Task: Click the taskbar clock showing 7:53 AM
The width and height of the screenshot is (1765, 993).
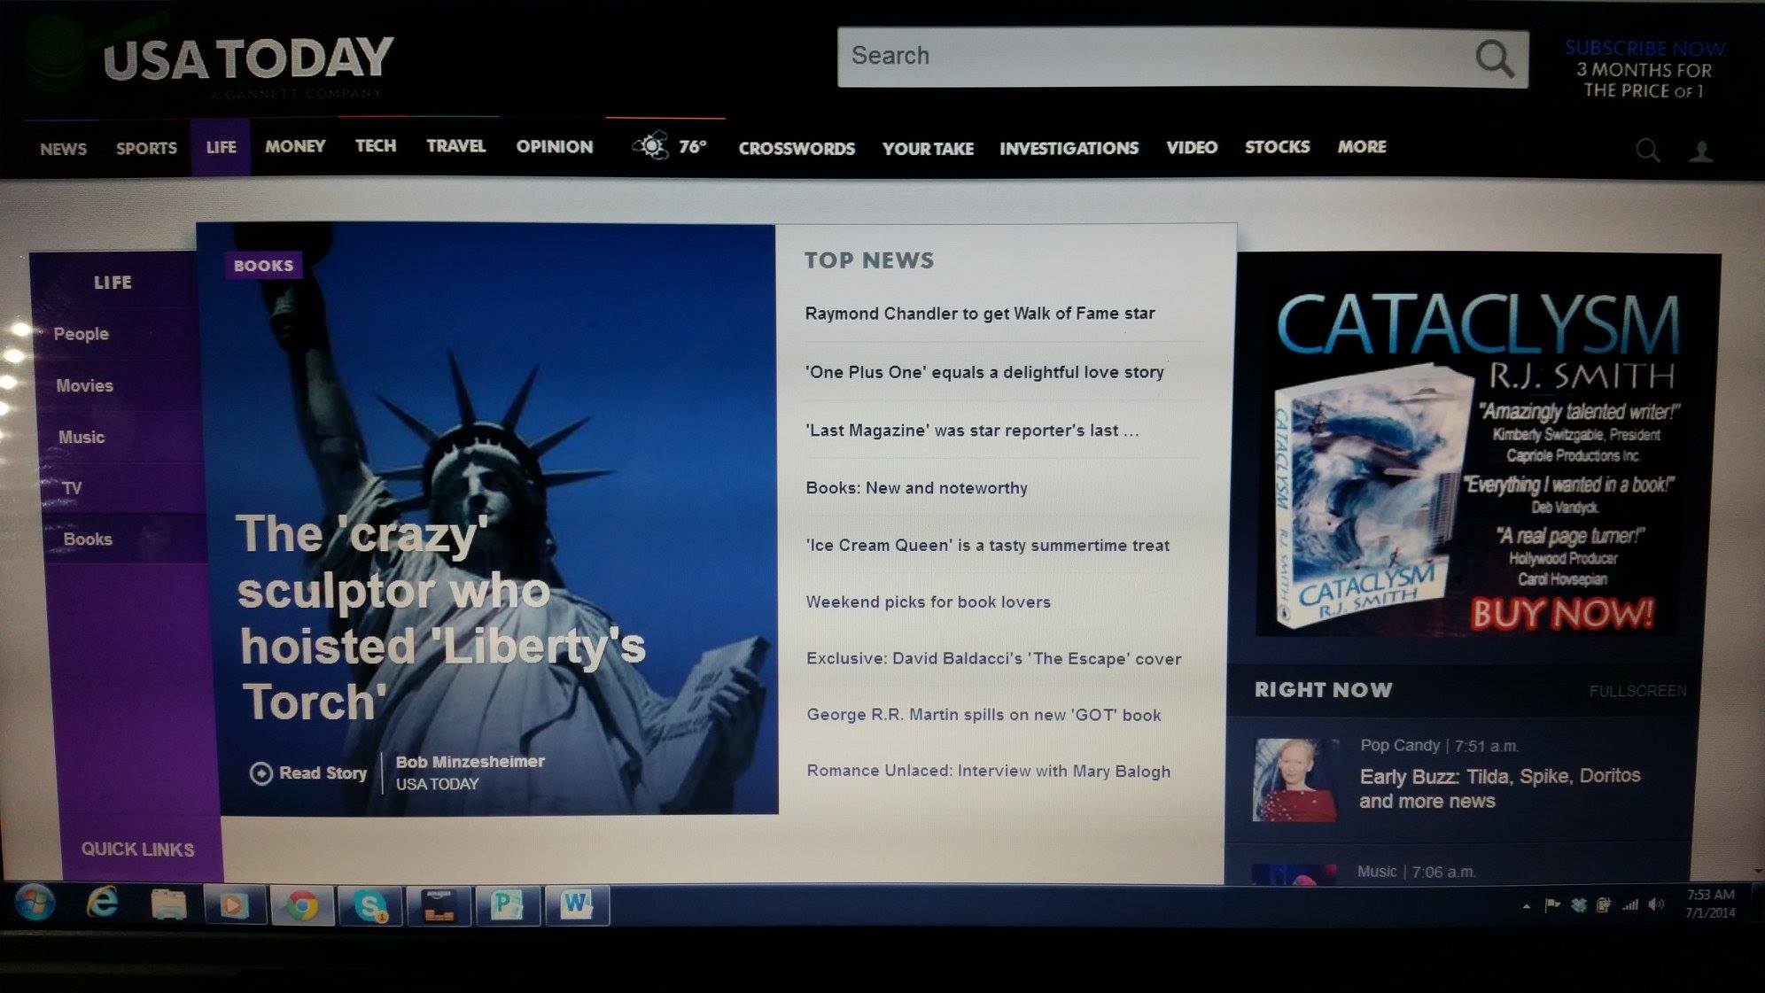Action: [1710, 904]
